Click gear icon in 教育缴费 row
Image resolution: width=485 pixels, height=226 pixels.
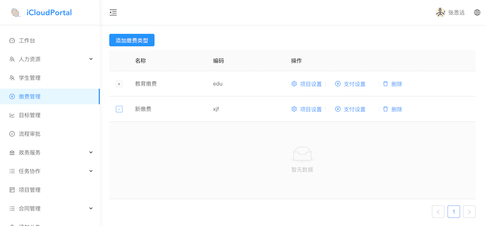[294, 84]
